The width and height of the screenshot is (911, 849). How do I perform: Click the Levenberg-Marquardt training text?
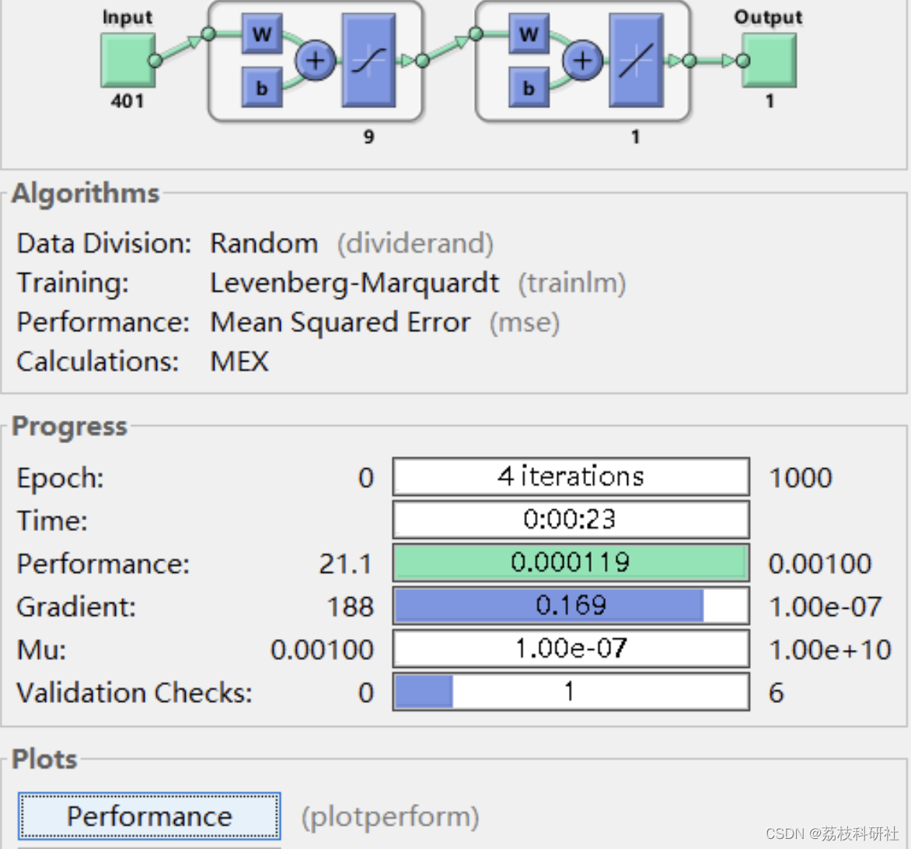(x=354, y=284)
